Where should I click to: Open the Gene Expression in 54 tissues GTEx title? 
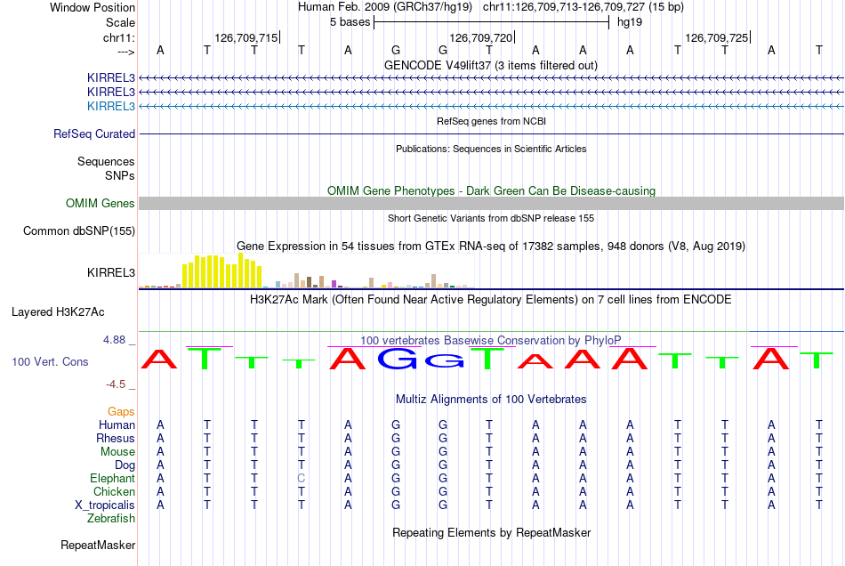point(491,247)
